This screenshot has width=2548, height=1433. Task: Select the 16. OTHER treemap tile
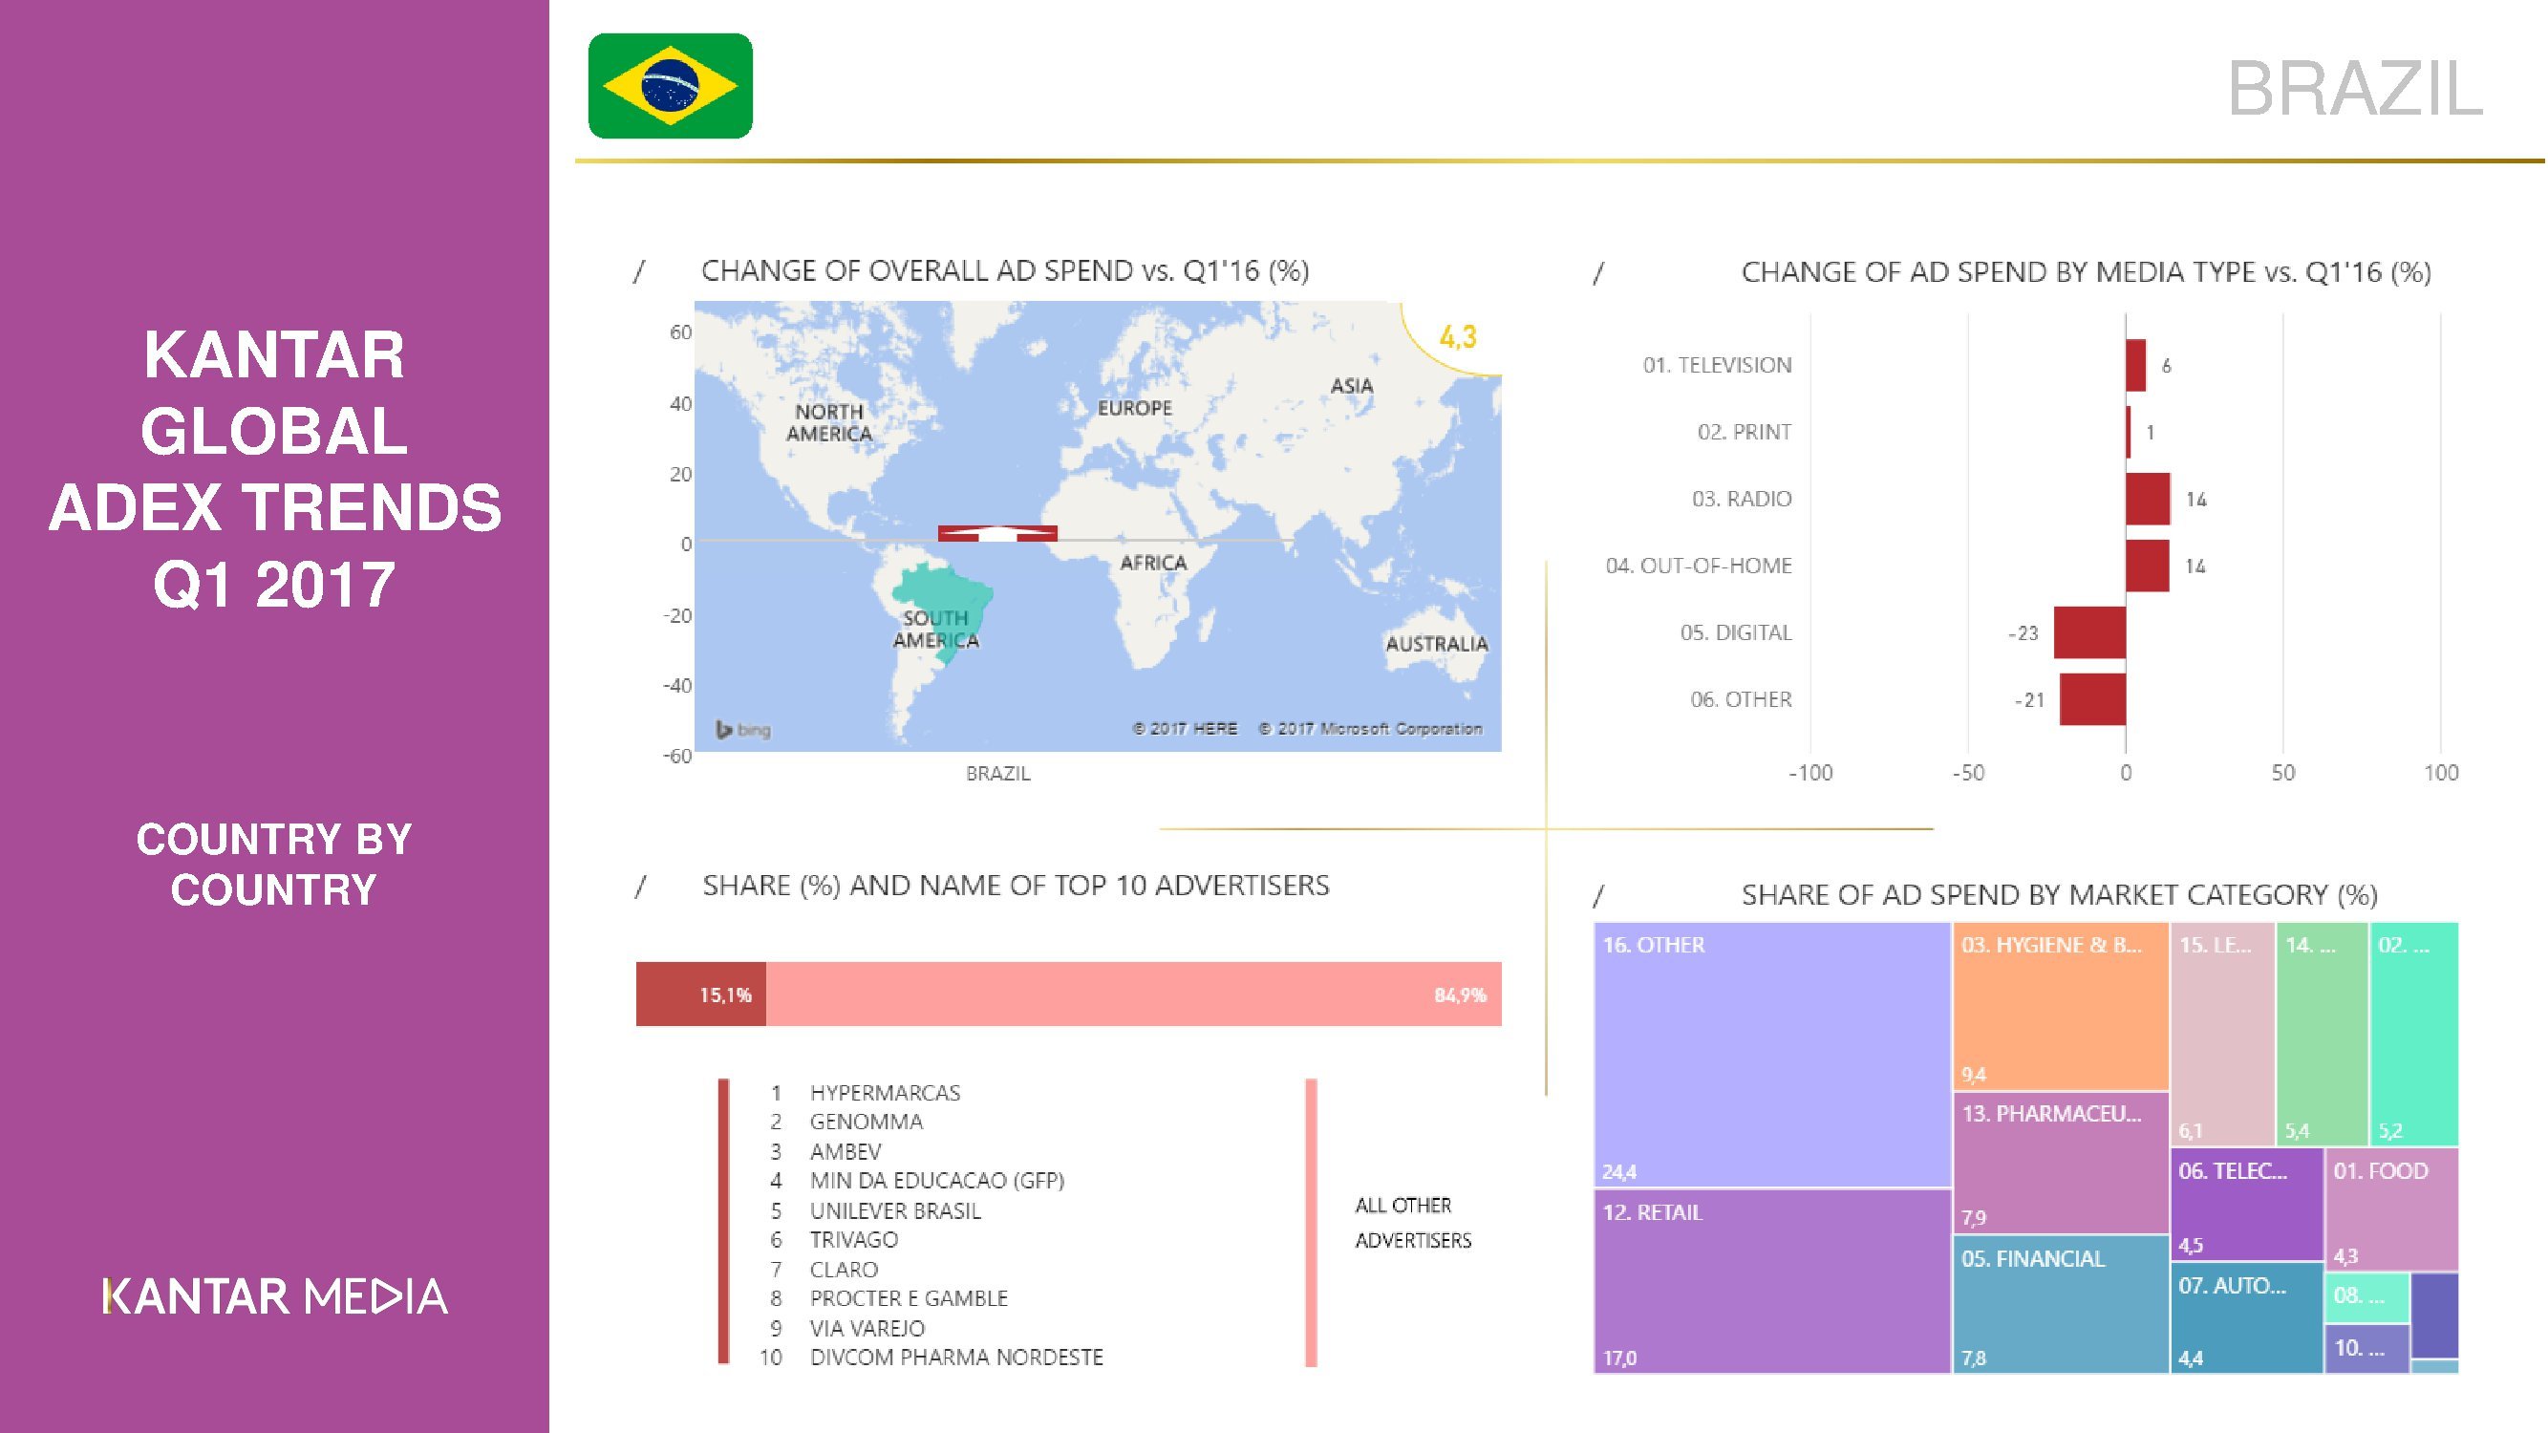click(x=1771, y=1055)
